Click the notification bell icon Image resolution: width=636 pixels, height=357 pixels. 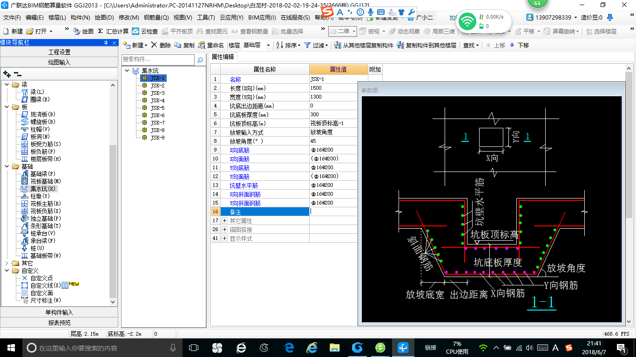[x=610, y=17]
